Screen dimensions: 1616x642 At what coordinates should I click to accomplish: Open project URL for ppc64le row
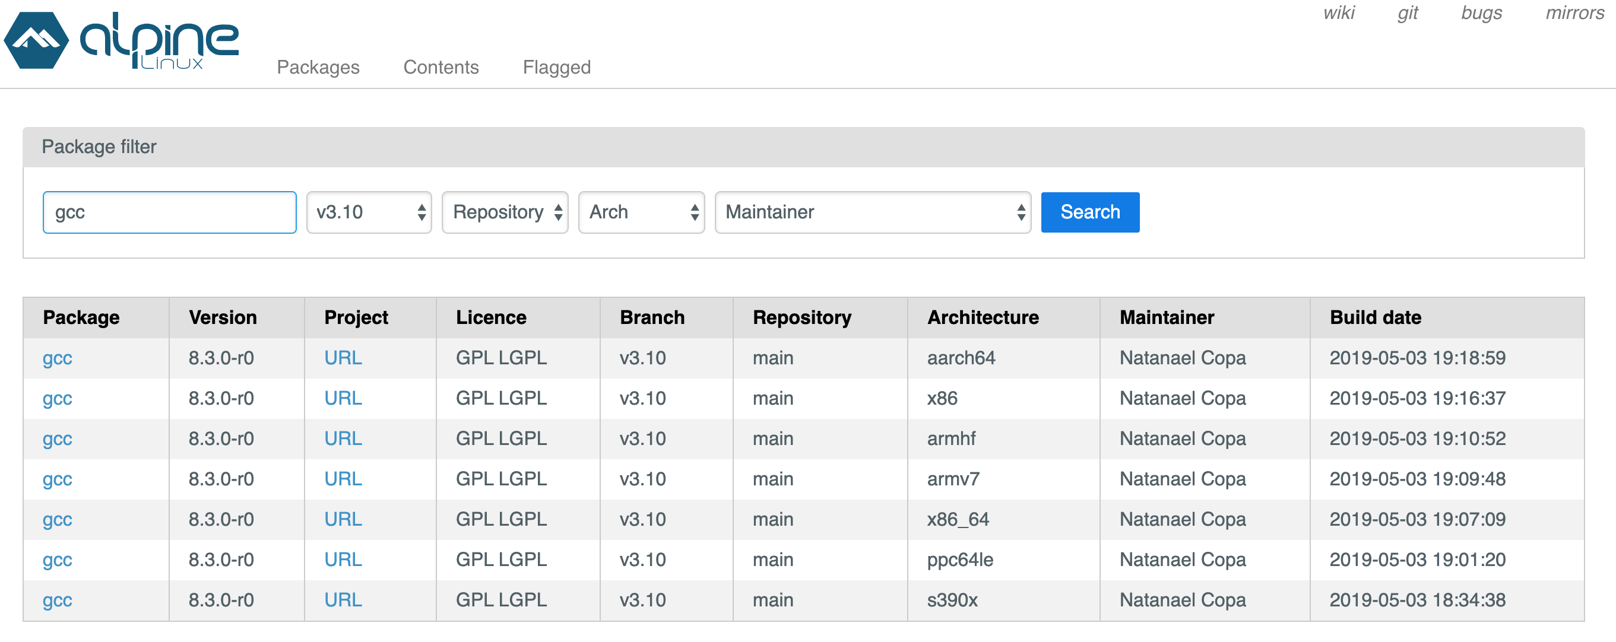click(343, 560)
